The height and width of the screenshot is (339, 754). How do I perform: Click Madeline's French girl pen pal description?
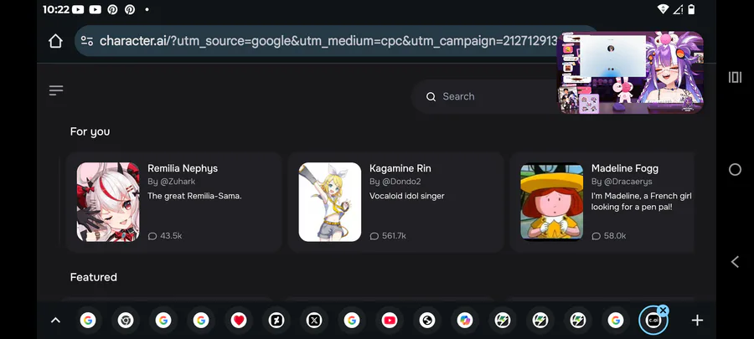pos(642,201)
